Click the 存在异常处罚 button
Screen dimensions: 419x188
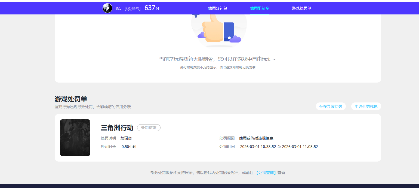coord(331,106)
